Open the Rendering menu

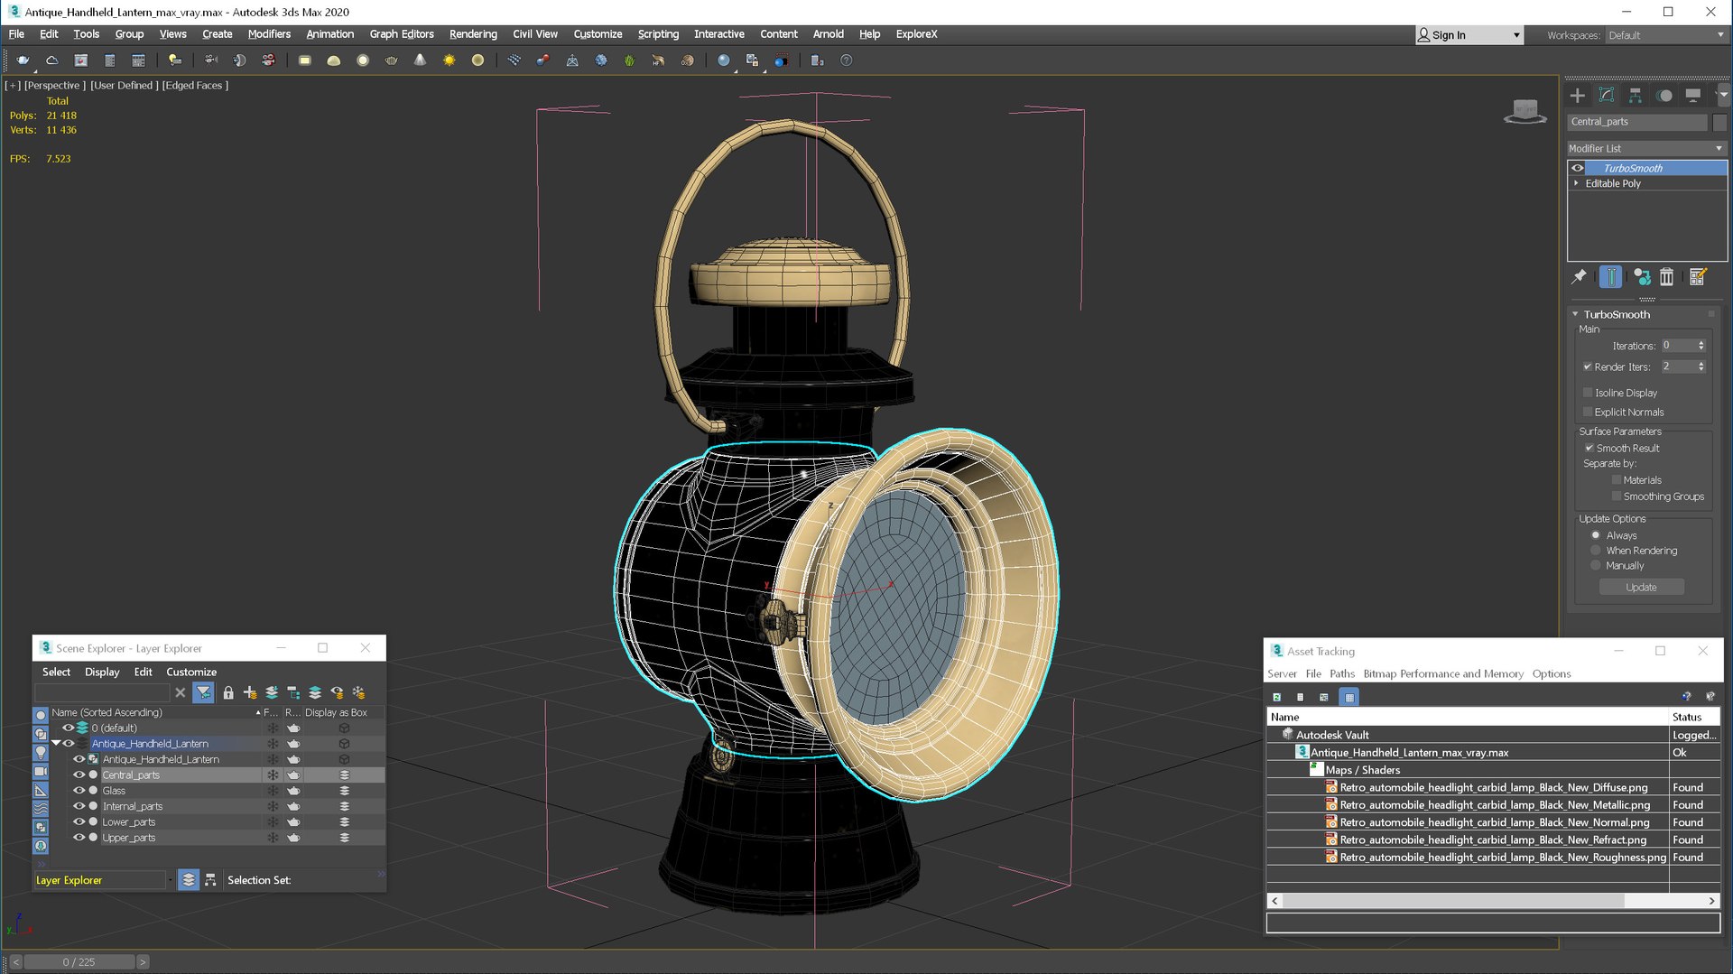coord(473,34)
